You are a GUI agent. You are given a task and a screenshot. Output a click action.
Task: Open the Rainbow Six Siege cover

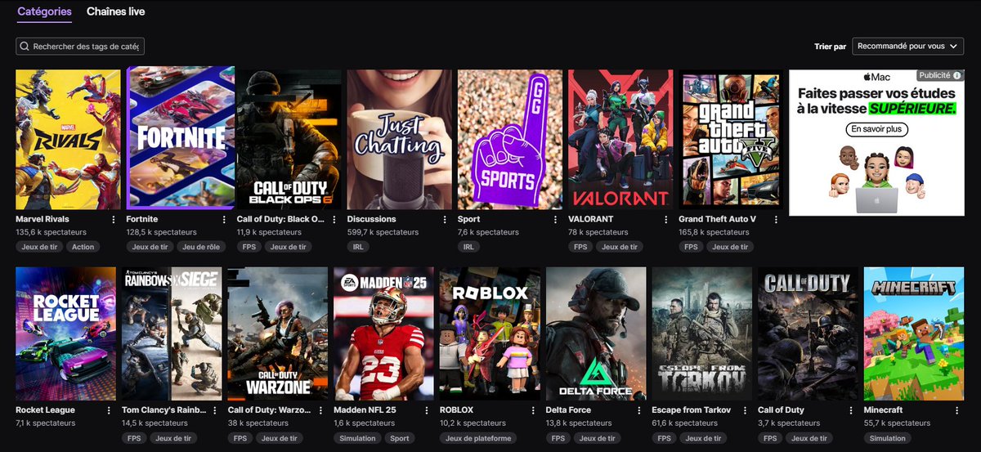[172, 333]
